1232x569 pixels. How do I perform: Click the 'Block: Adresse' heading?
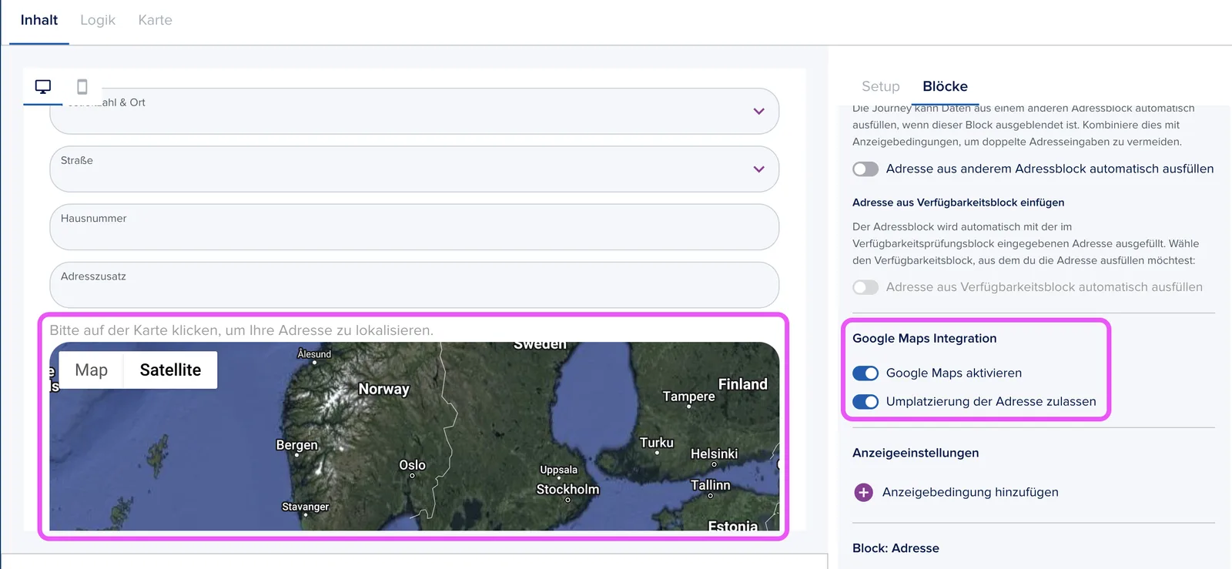[896, 548]
